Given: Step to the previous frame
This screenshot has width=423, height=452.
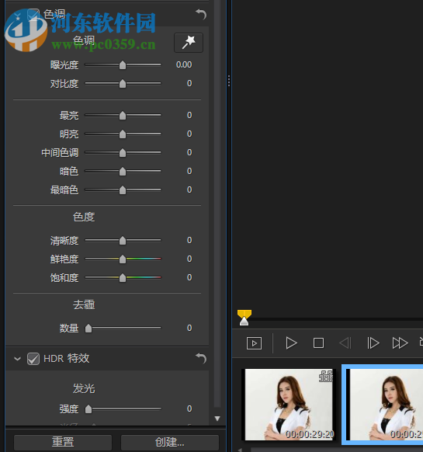Looking at the screenshot, I should pyautogui.click(x=345, y=343).
